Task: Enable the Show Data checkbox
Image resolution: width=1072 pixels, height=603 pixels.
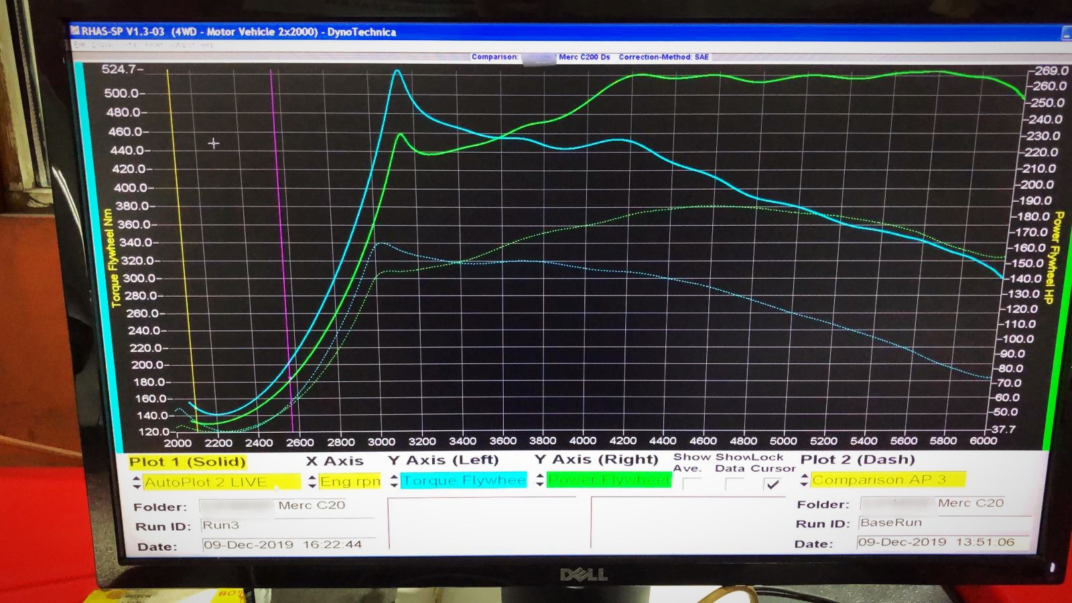Action: coord(734,483)
